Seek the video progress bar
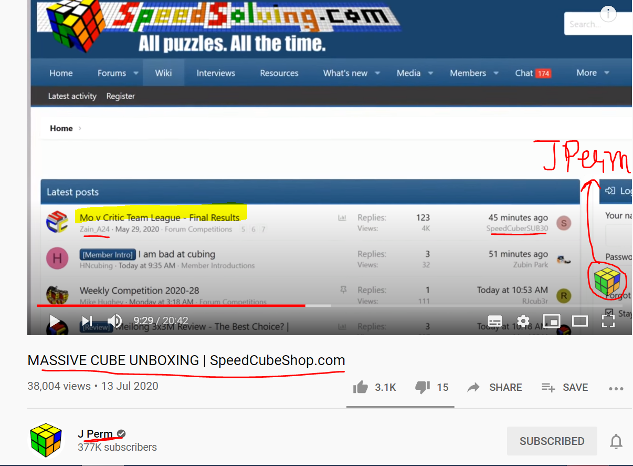Screen dimensions: 633x466 pos(330,305)
